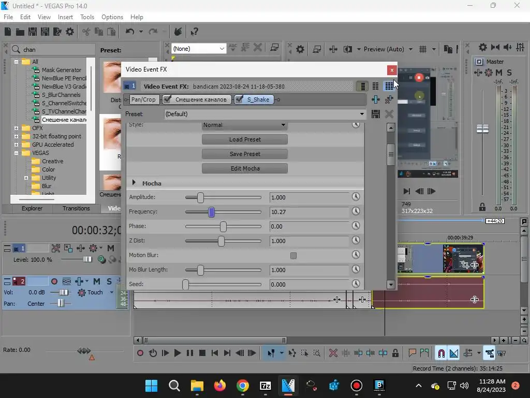Click the Save icon in main toolbar
This screenshot has width=530, height=398.
pyautogui.click(x=33, y=32)
